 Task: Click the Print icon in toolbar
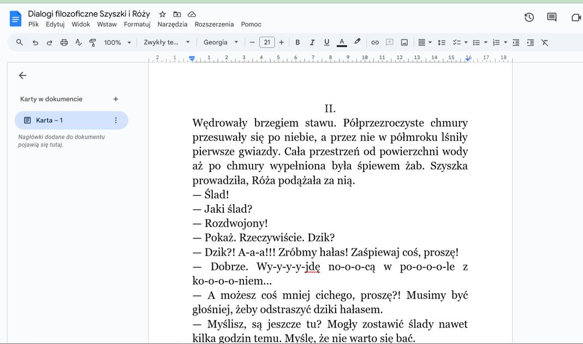click(x=64, y=43)
